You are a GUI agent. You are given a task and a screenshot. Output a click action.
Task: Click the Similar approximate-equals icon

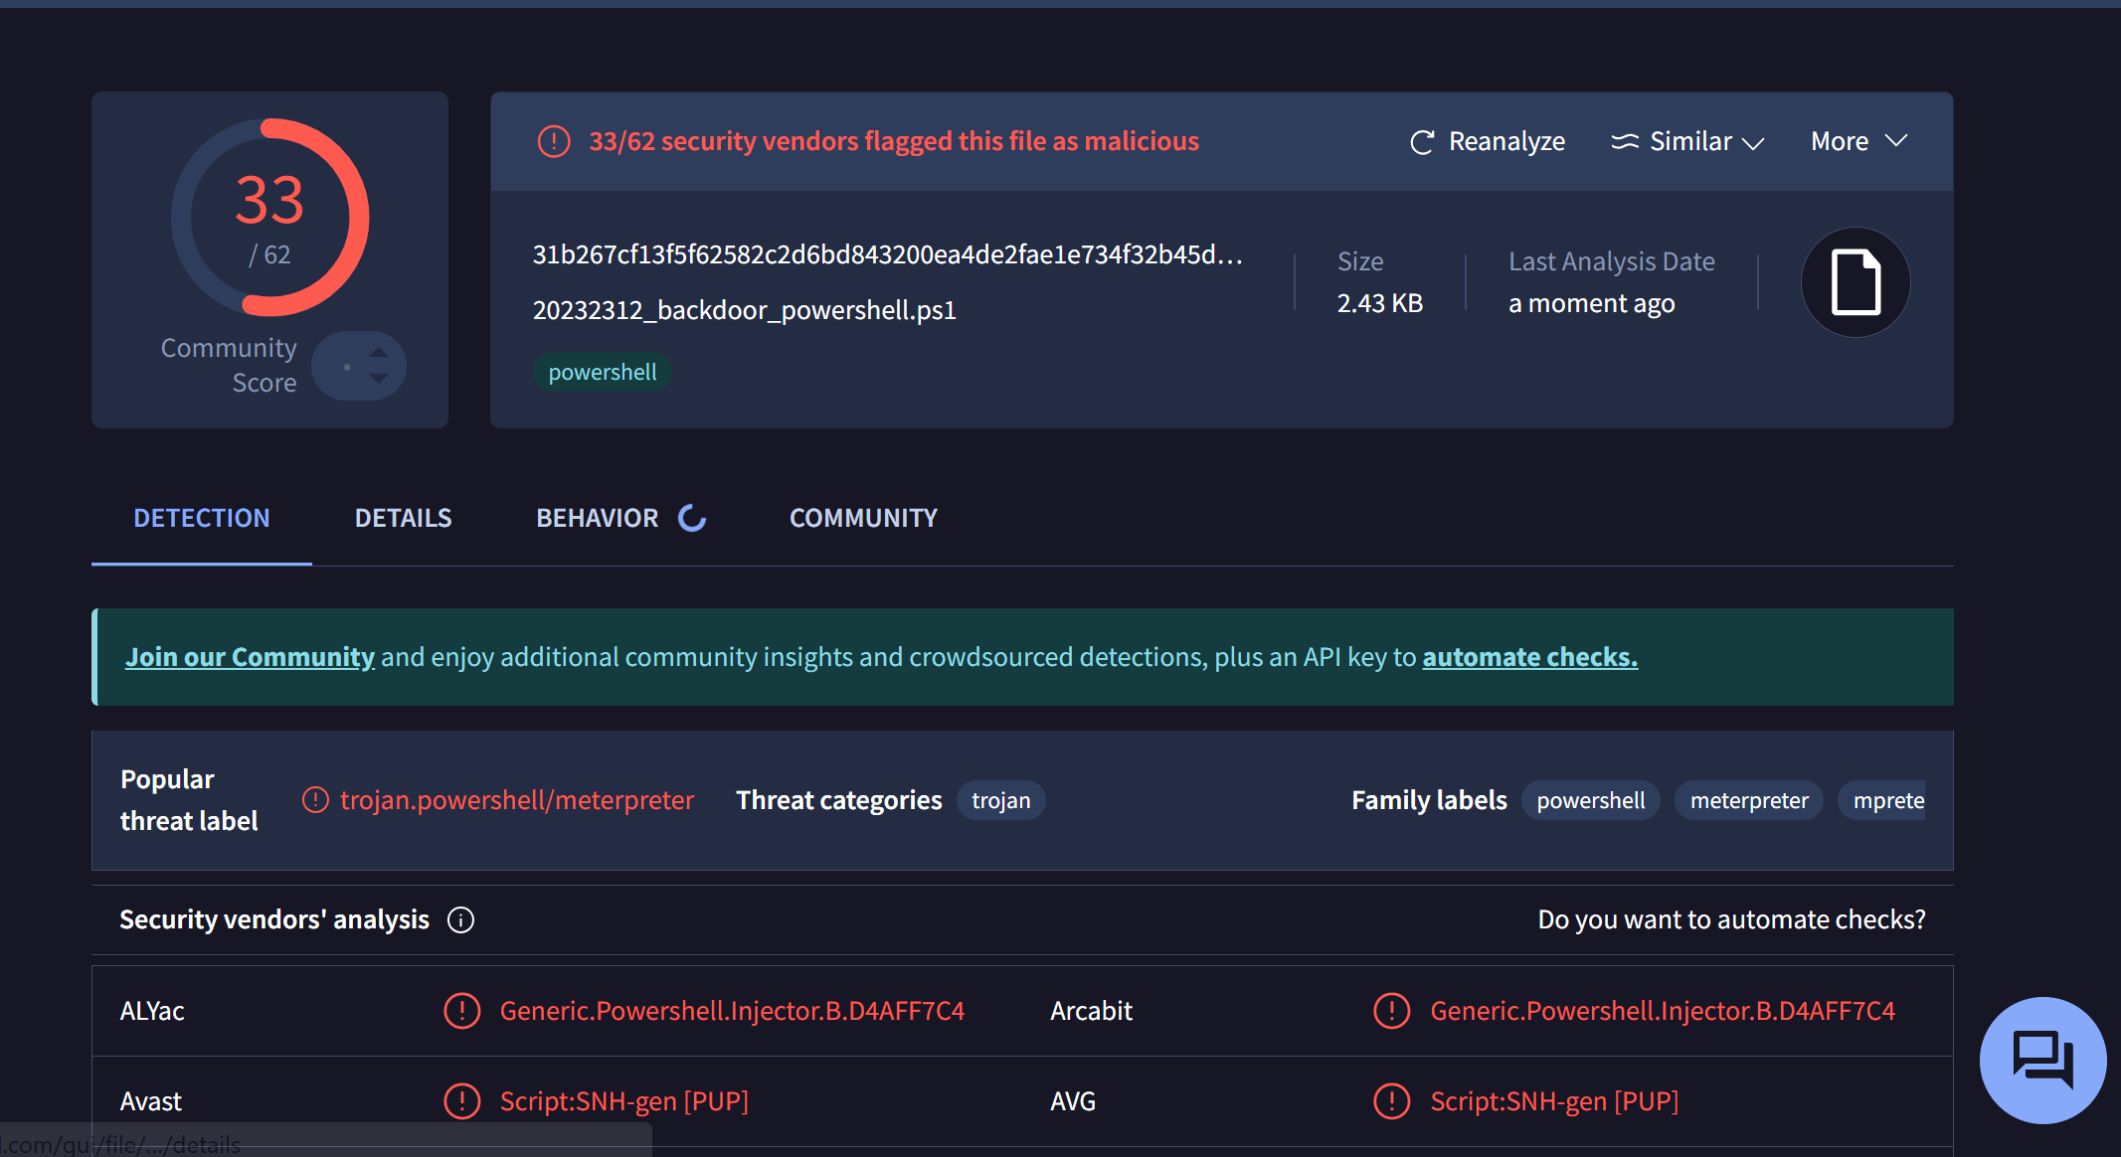coord(1624,142)
